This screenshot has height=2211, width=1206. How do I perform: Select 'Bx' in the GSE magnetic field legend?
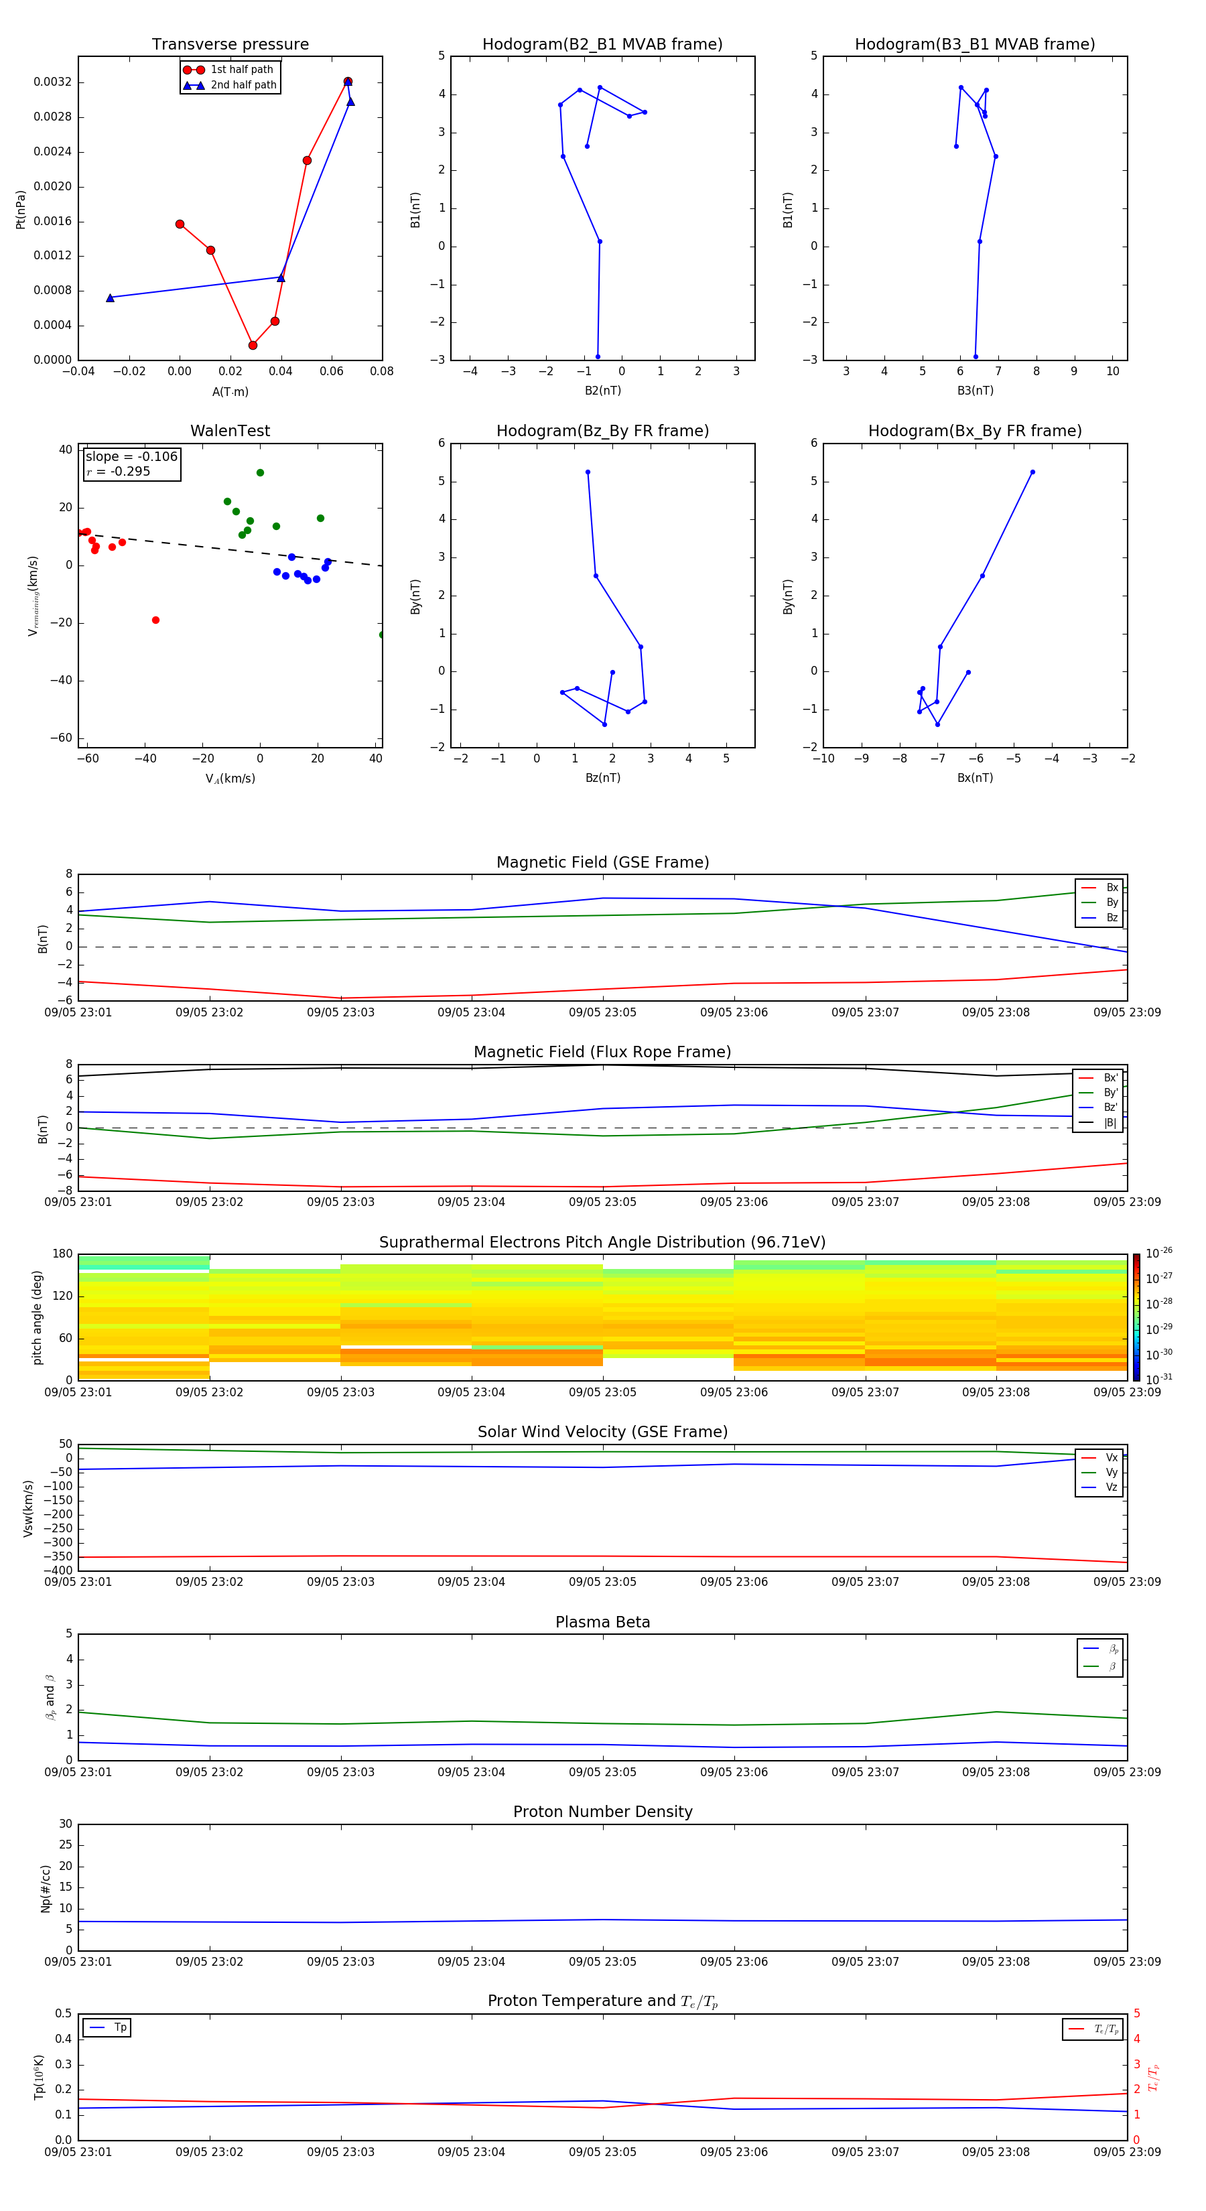click(1099, 888)
